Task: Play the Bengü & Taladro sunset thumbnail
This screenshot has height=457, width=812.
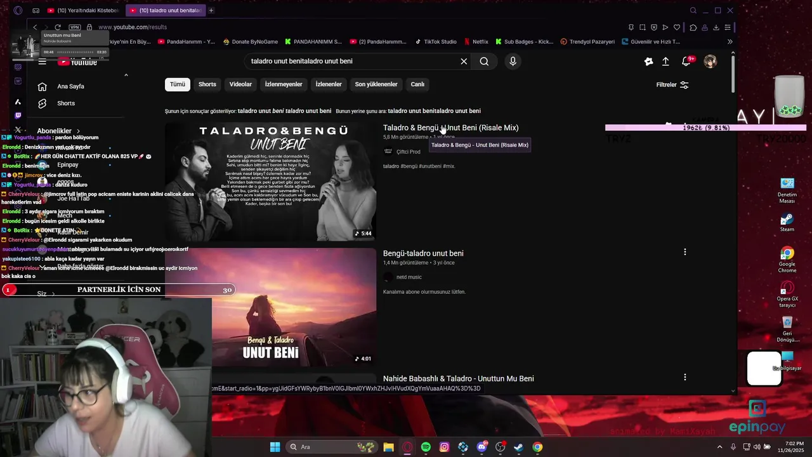Action: pos(271,307)
